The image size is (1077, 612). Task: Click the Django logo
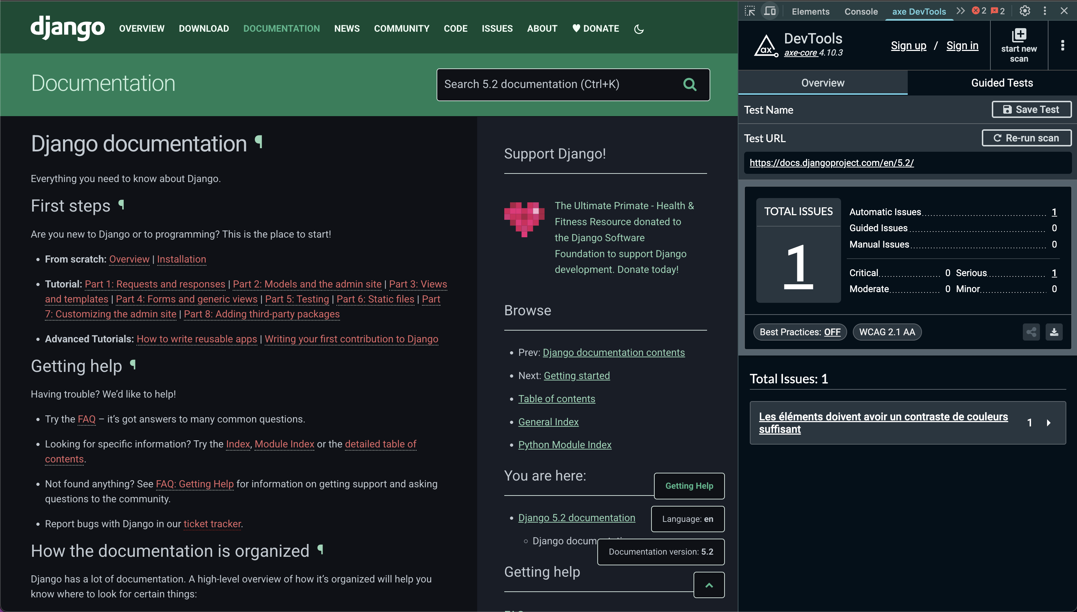(x=68, y=28)
